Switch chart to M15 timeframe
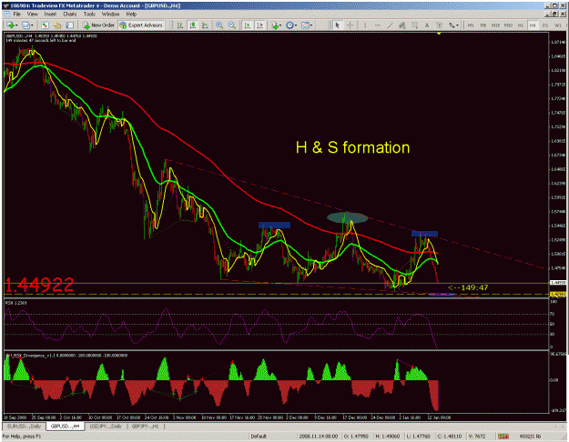This screenshot has width=569, height=442. coord(495,25)
